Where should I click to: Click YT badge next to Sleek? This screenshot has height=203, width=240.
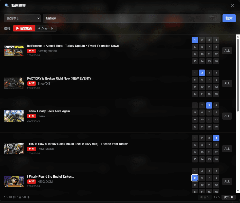coord(31,116)
